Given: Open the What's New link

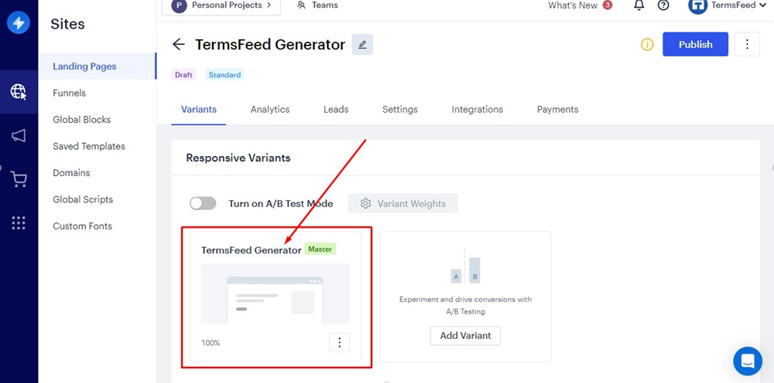Looking at the screenshot, I should 573,5.
